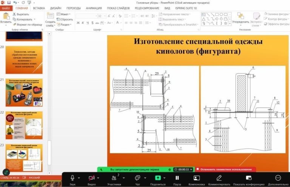Open the АНИМАЦИЯ tab

coord(94,8)
